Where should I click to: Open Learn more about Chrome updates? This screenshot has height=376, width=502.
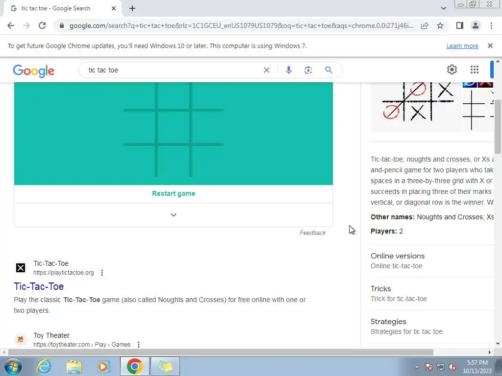pos(462,46)
